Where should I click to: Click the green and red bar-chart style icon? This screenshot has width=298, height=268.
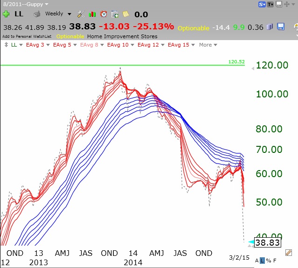92,14
